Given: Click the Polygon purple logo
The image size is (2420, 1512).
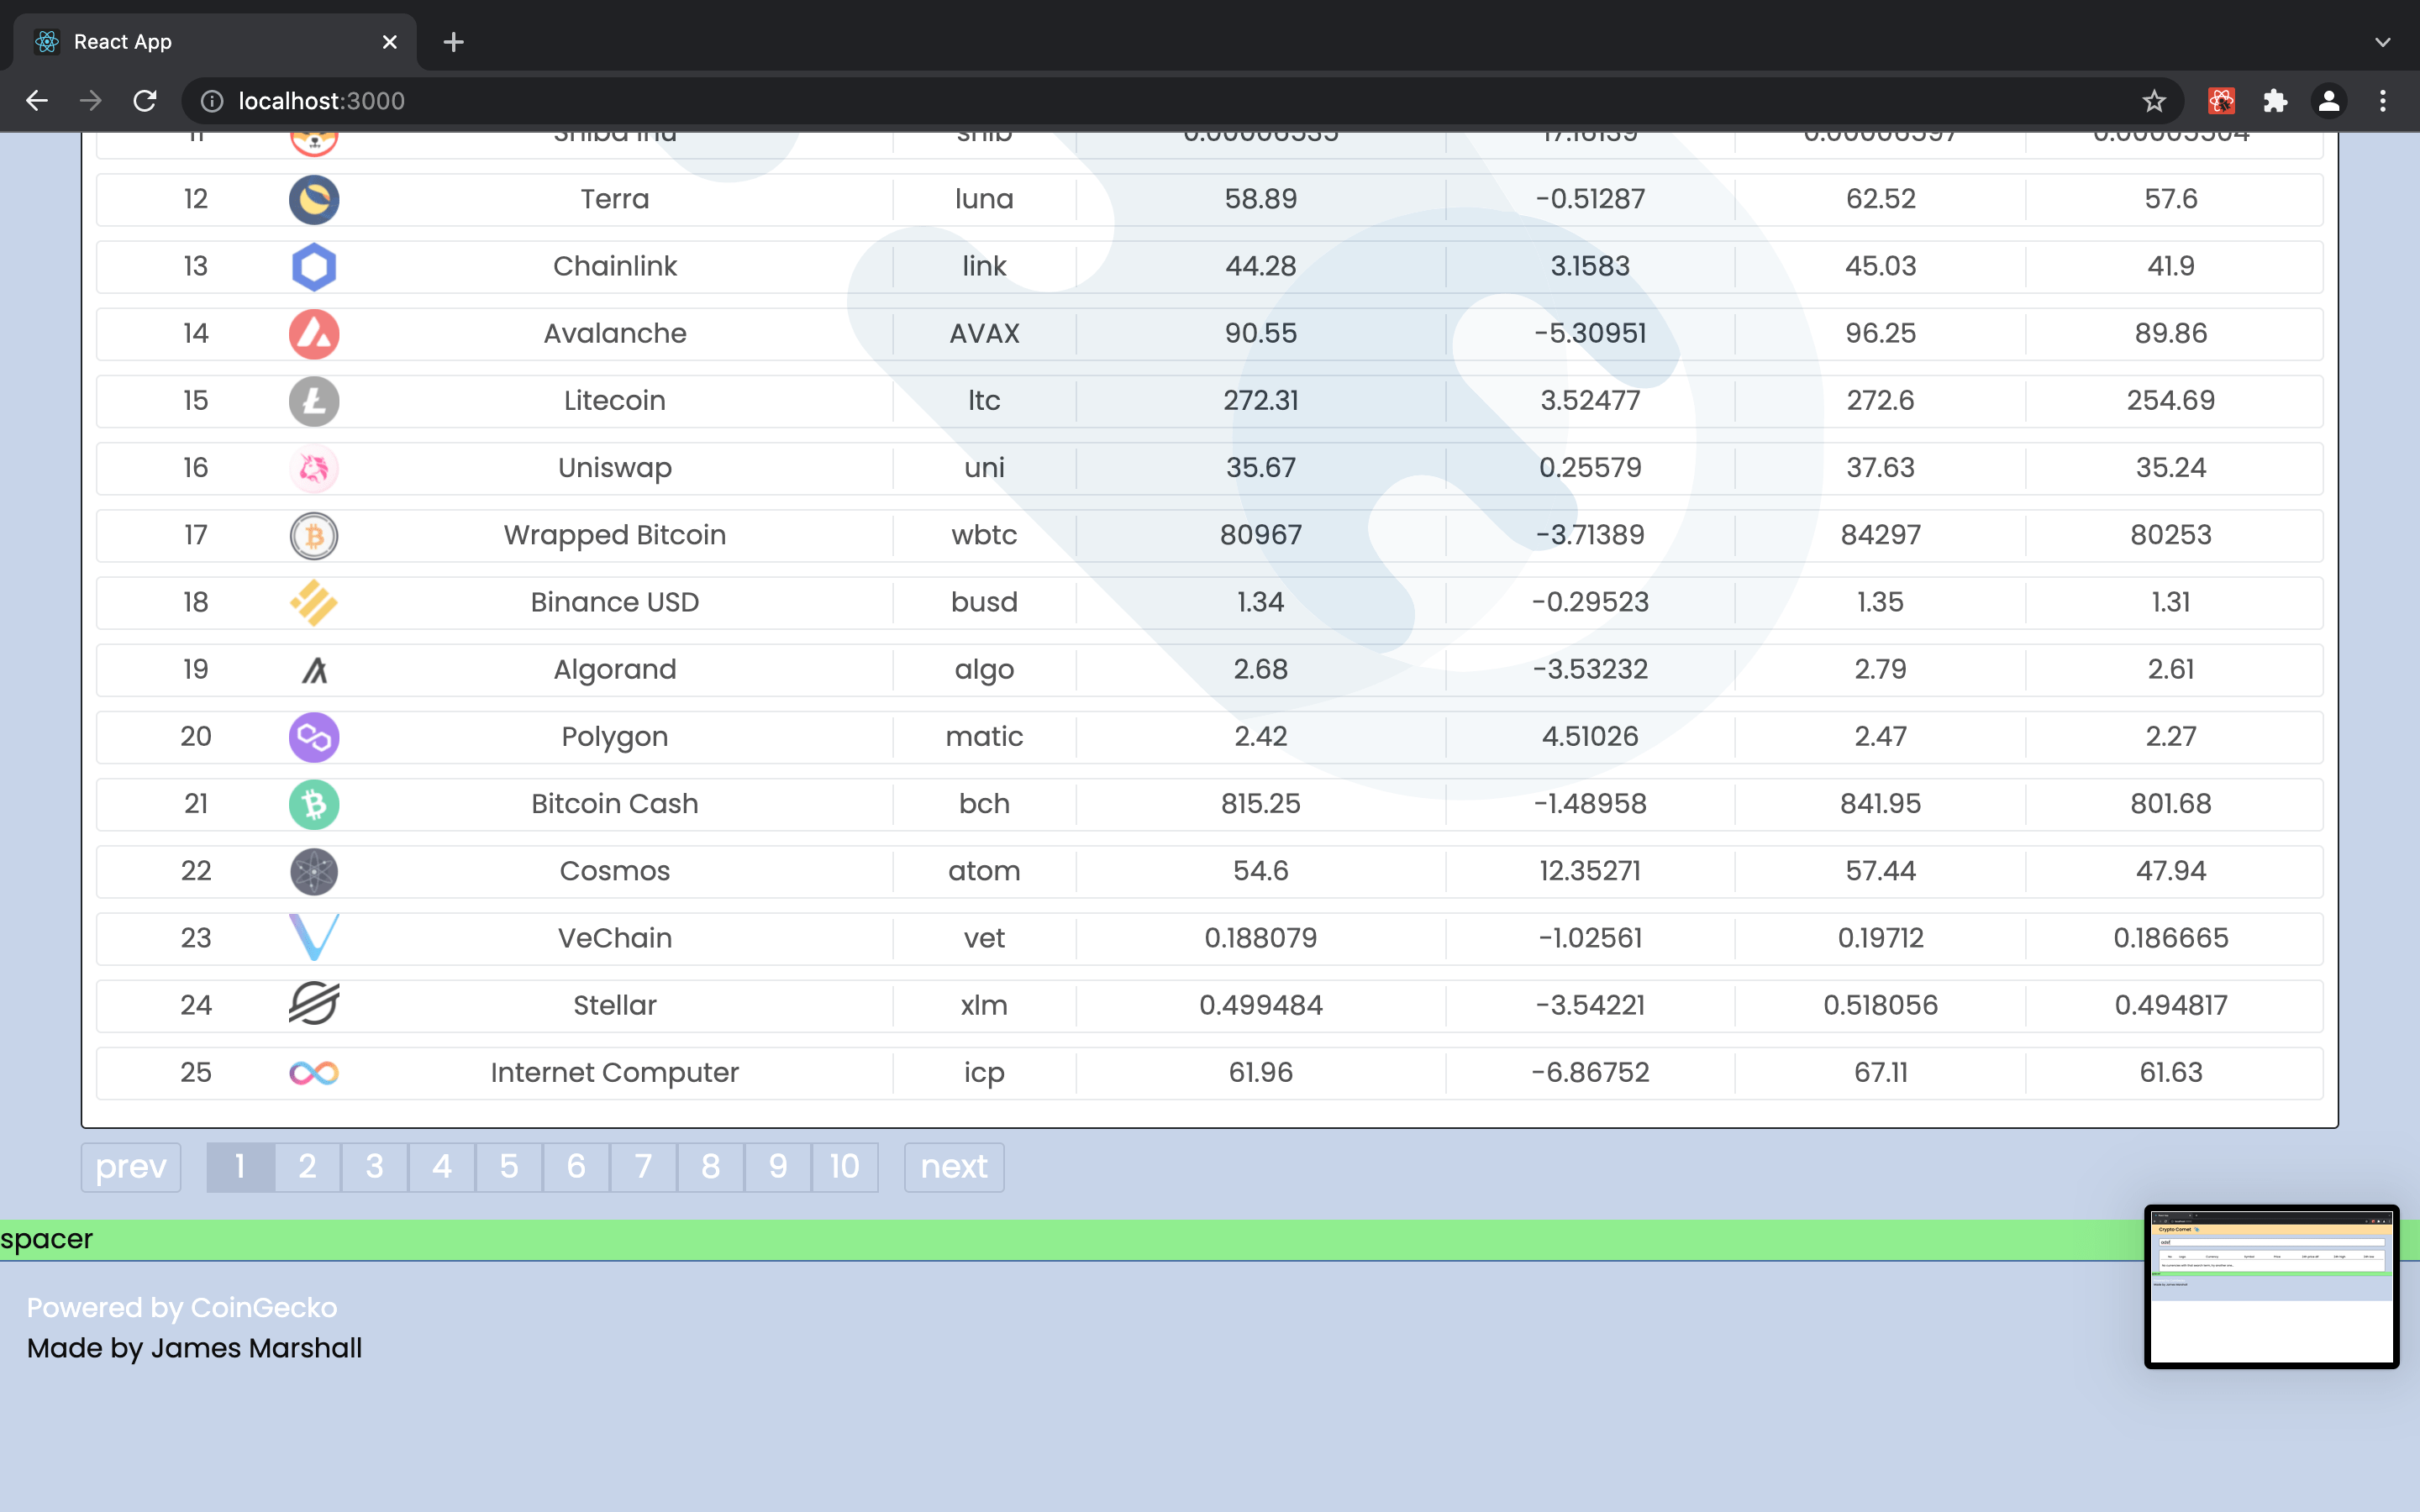Looking at the screenshot, I should pyautogui.click(x=314, y=737).
